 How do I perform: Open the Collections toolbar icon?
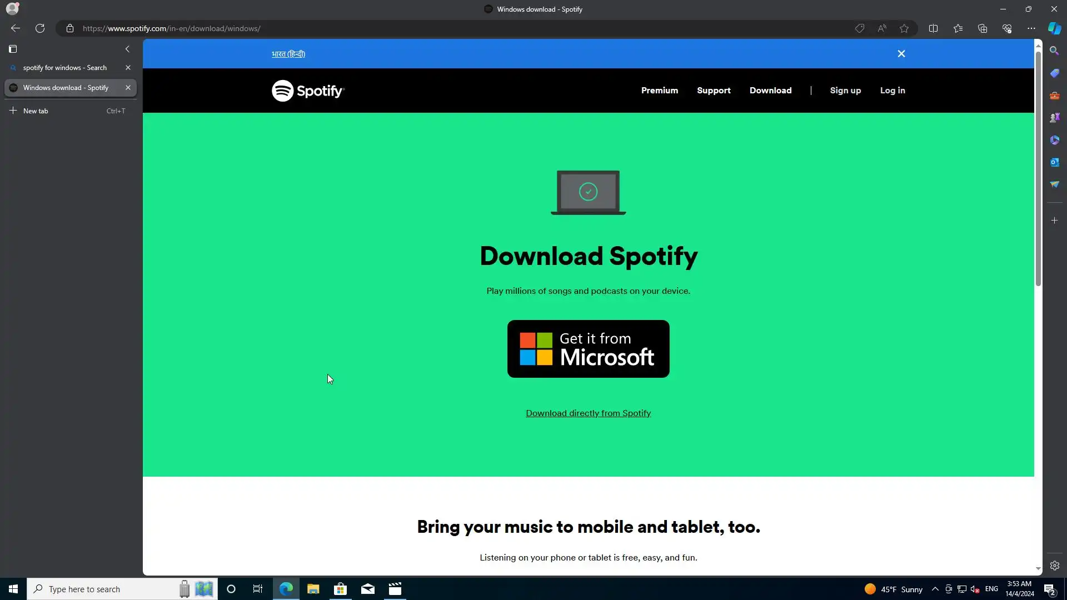pyautogui.click(x=982, y=28)
